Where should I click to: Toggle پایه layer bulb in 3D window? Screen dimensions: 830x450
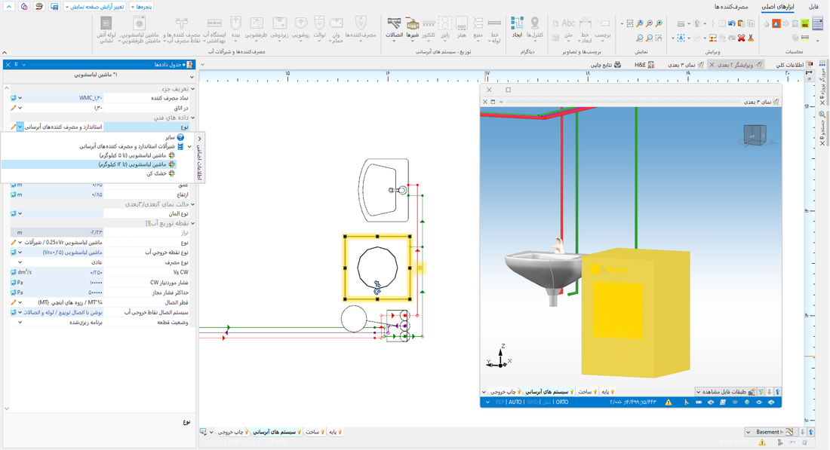[612, 392]
